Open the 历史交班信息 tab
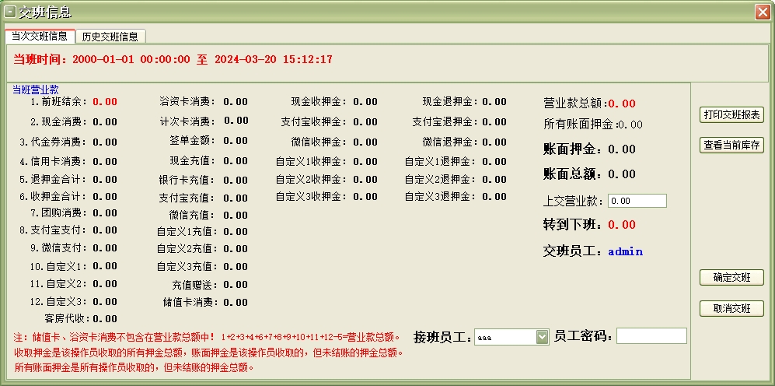Viewport: 775px width, 386px height. pos(110,37)
